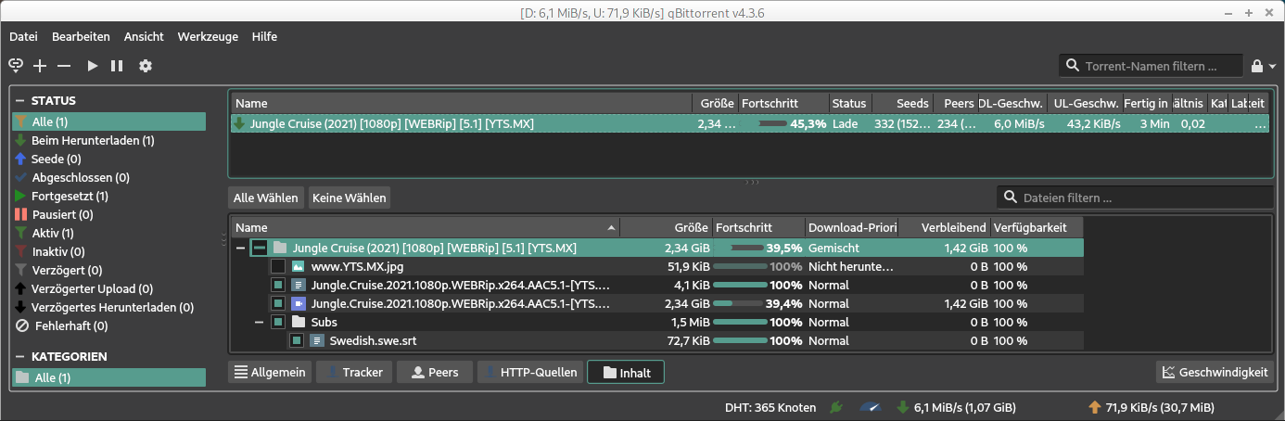This screenshot has width=1285, height=421.
Task: Open priority dropdown for Swedish.swe.srt
Action: point(852,340)
